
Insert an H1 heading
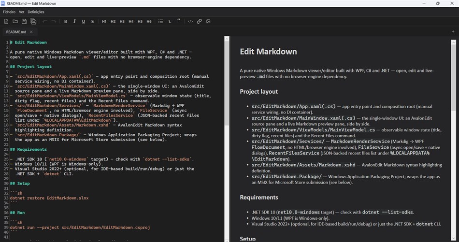104,21
